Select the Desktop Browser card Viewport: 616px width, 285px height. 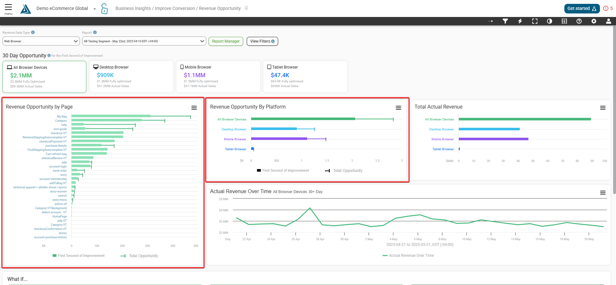pyautogui.click(x=131, y=77)
